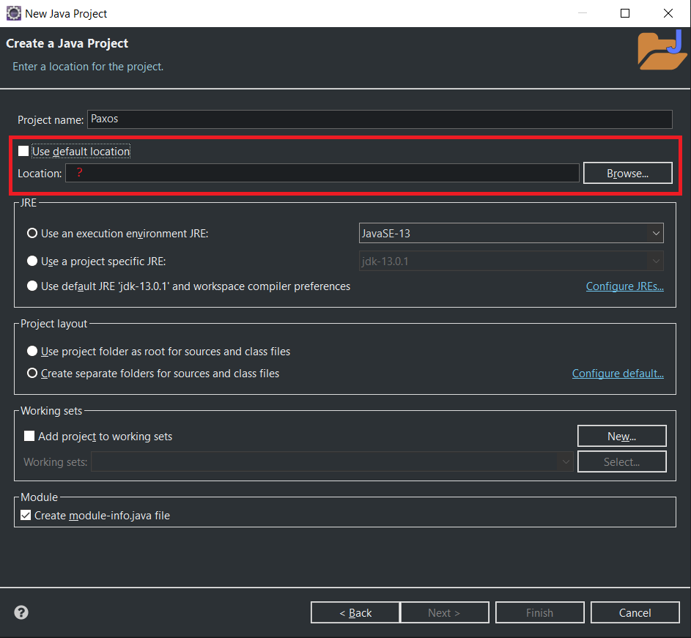Select Use an execution environment JRE

pyautogui.click(x=32, y=233)
